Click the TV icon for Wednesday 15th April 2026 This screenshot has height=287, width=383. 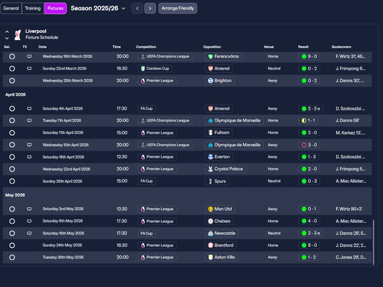29,145
